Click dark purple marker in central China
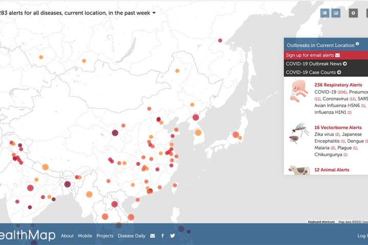The width and height of the screenshot is (368, 245). click(x=115, y=133)
